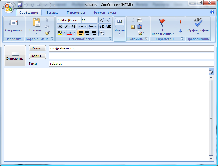This screenshot has height=166, width=218.
Task: Open numbered list style dropdown arrow
Action: pyautogui.click(x=96, y=26)
